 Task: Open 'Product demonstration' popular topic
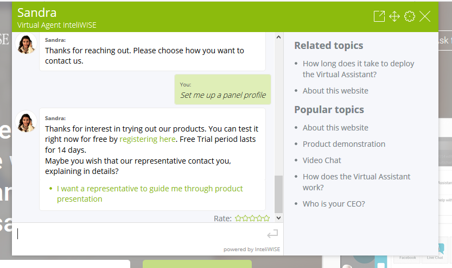coord(344,144)
